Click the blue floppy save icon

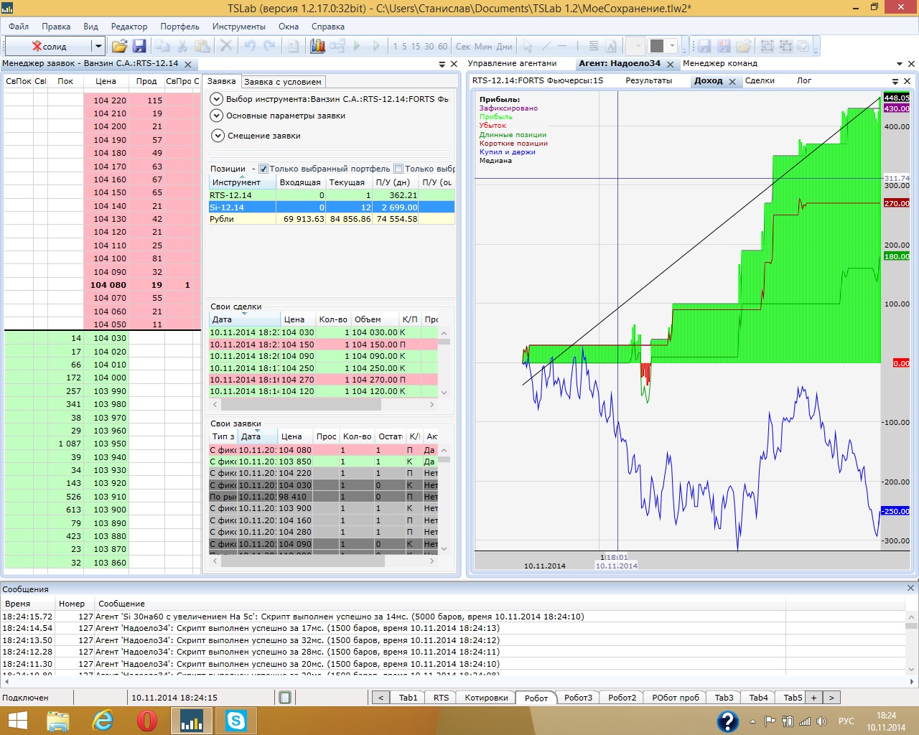[139, 46]
